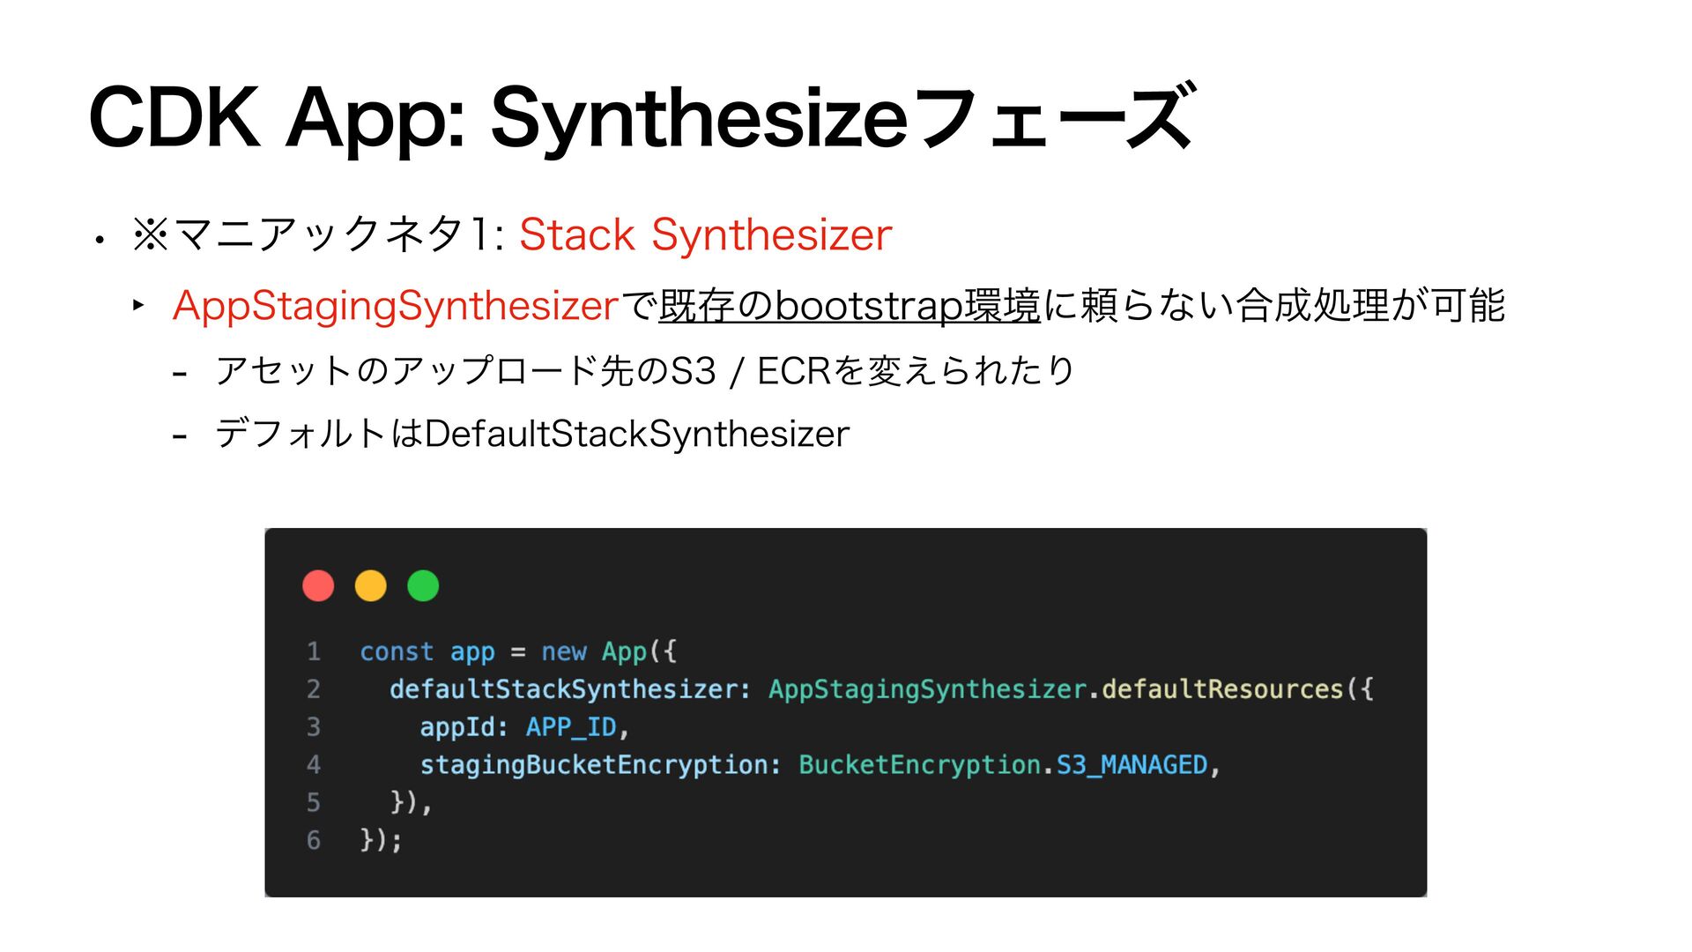Click the underlined 既存のbootstrap環境 link

pos(850,306)
